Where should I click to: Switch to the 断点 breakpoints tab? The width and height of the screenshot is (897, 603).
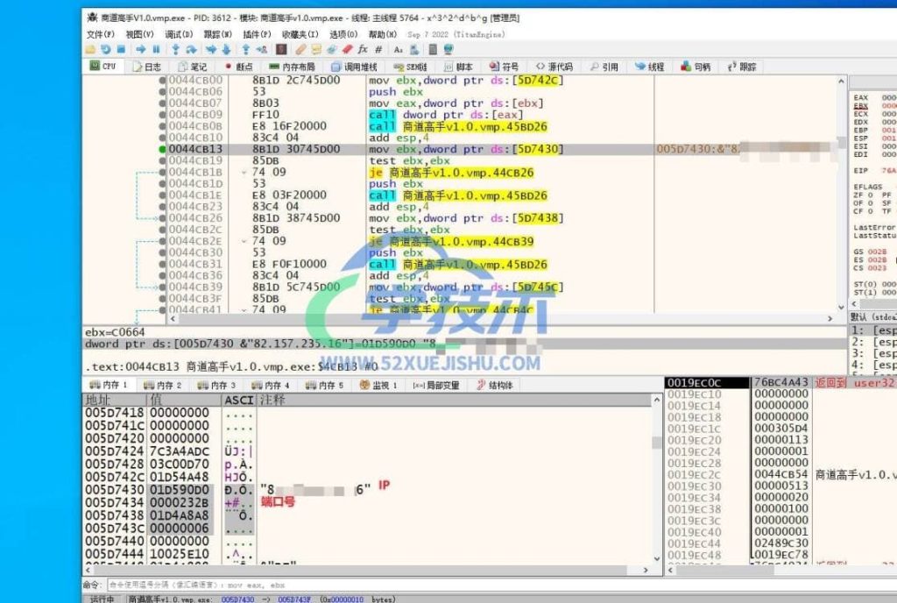click(237, 67)
